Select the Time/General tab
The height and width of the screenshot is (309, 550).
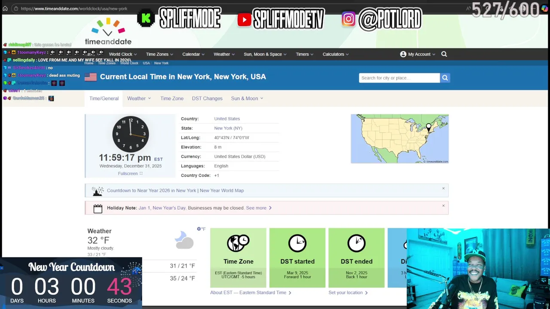[x=104, y=98]
